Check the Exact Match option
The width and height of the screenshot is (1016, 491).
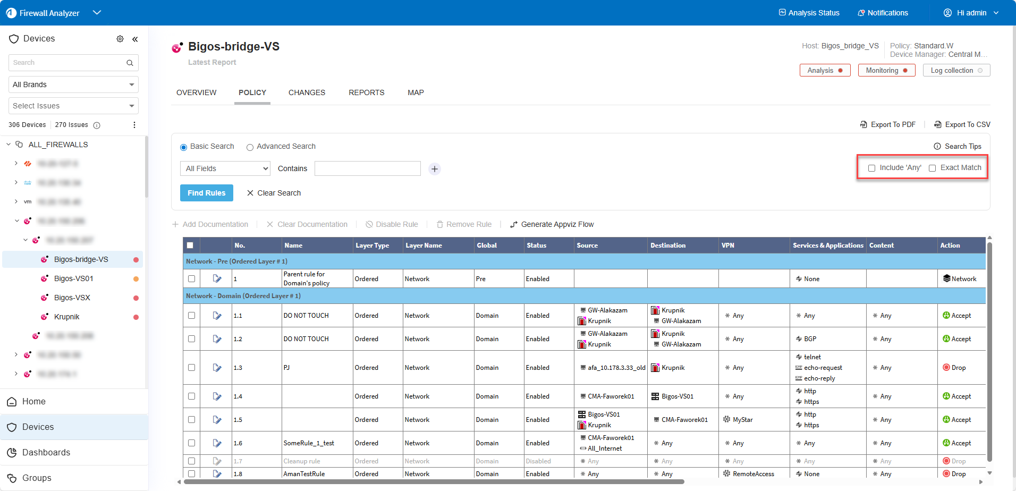pos(932,168)
